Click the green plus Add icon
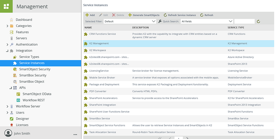Image resolution: width=276 pixels, height=139 pixels. 87,15
